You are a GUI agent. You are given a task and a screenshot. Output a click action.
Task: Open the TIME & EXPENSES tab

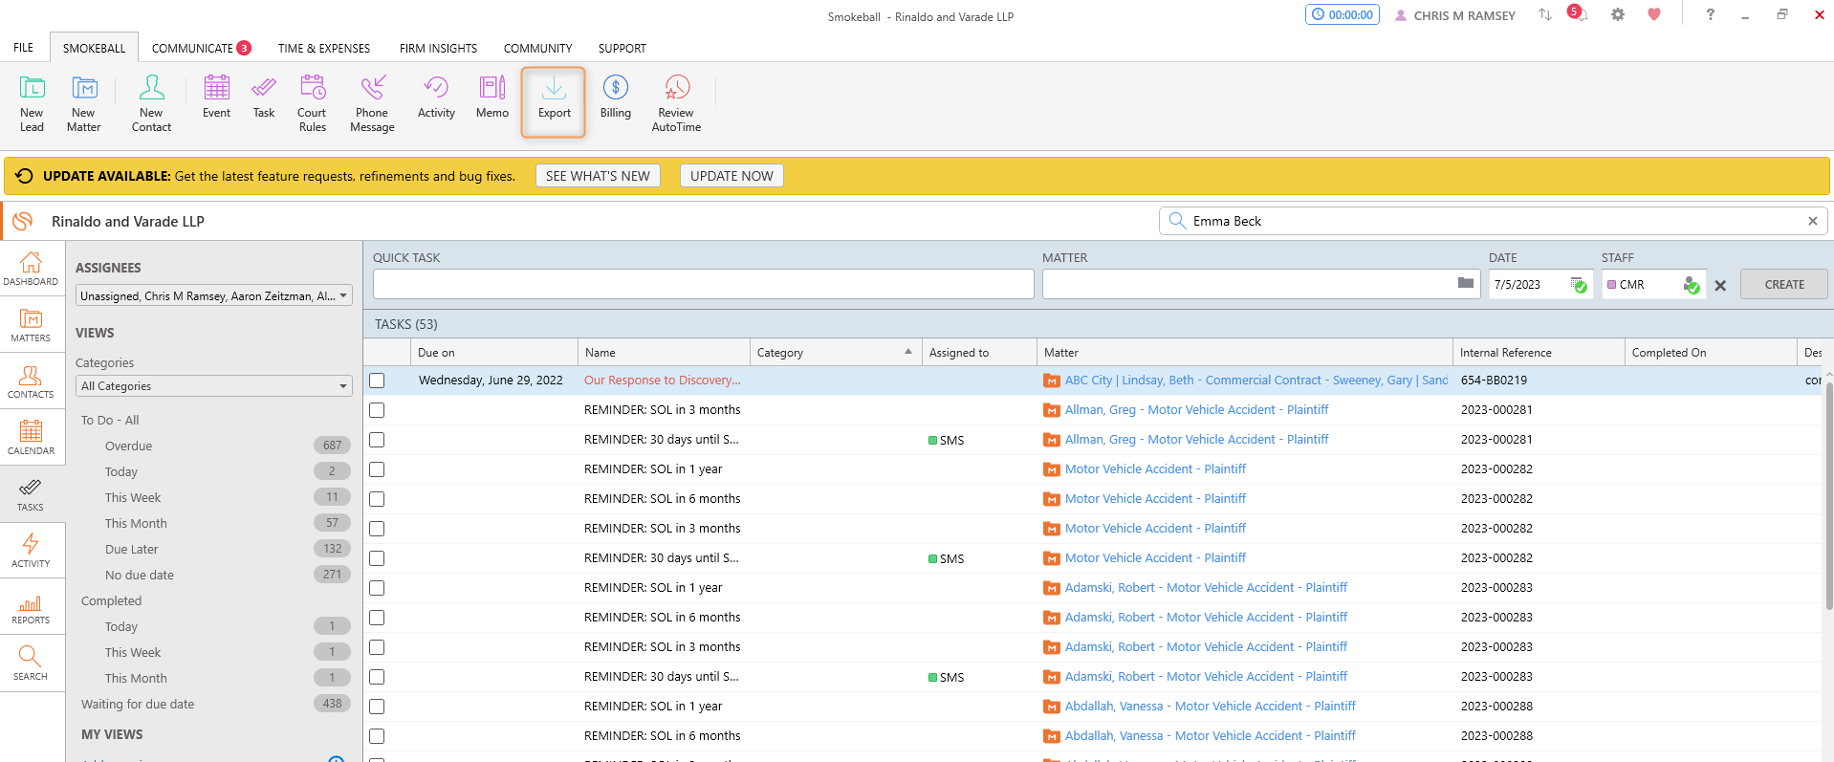[324, 48]
